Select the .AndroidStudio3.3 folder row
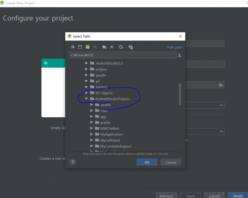 106,63
